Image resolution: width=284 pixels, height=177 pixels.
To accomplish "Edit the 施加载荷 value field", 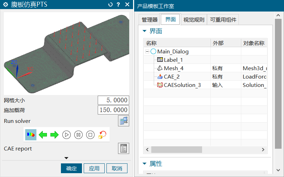I will [x=113, y=110].
